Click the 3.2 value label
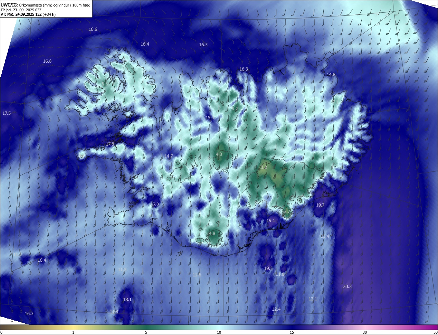 click(263, 167)
